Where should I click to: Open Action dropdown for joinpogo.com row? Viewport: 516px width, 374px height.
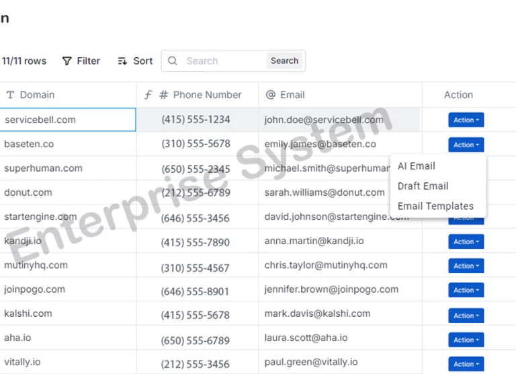coord(466,290)
